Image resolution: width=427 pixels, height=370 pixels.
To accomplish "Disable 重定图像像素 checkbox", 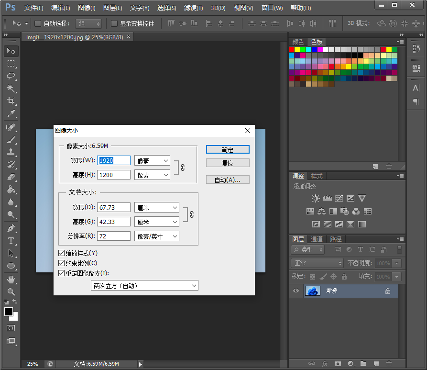I will point(61,273).
